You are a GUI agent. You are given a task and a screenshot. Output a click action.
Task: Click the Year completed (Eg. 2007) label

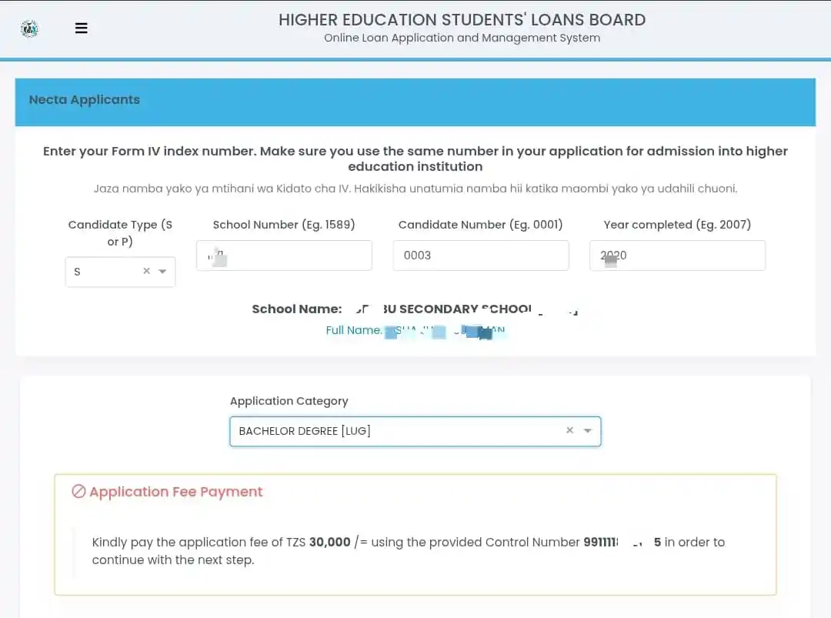[x=677, y=225]
